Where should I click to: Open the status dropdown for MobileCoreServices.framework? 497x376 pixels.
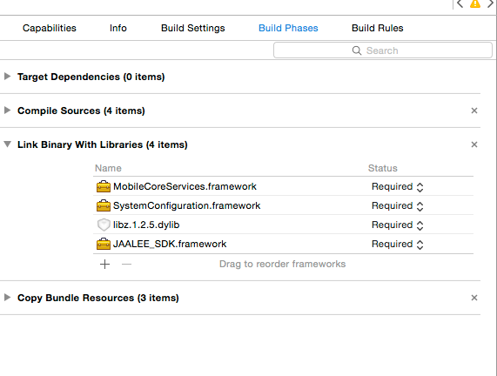point(398,187)
